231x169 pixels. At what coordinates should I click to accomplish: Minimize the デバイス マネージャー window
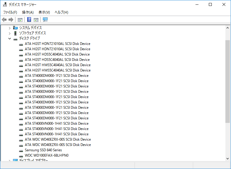pyautogui.click(x=197, y=4)
